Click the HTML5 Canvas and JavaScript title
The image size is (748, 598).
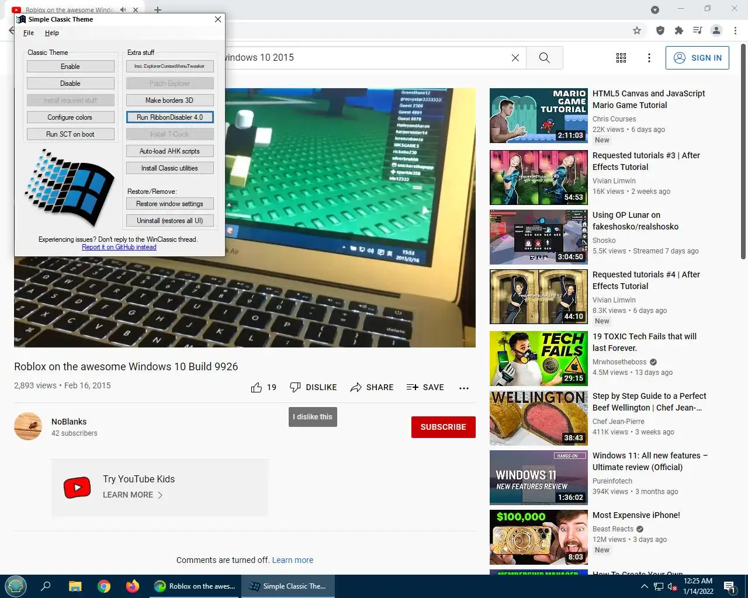coord(649,99)
